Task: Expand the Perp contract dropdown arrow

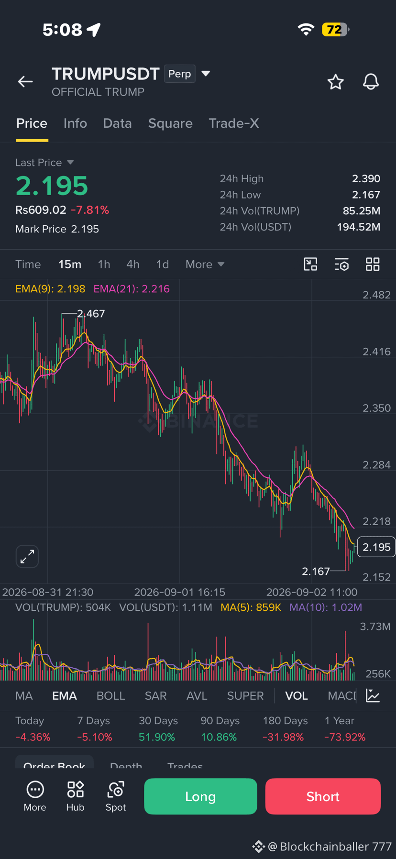Action: pos(206,74)
